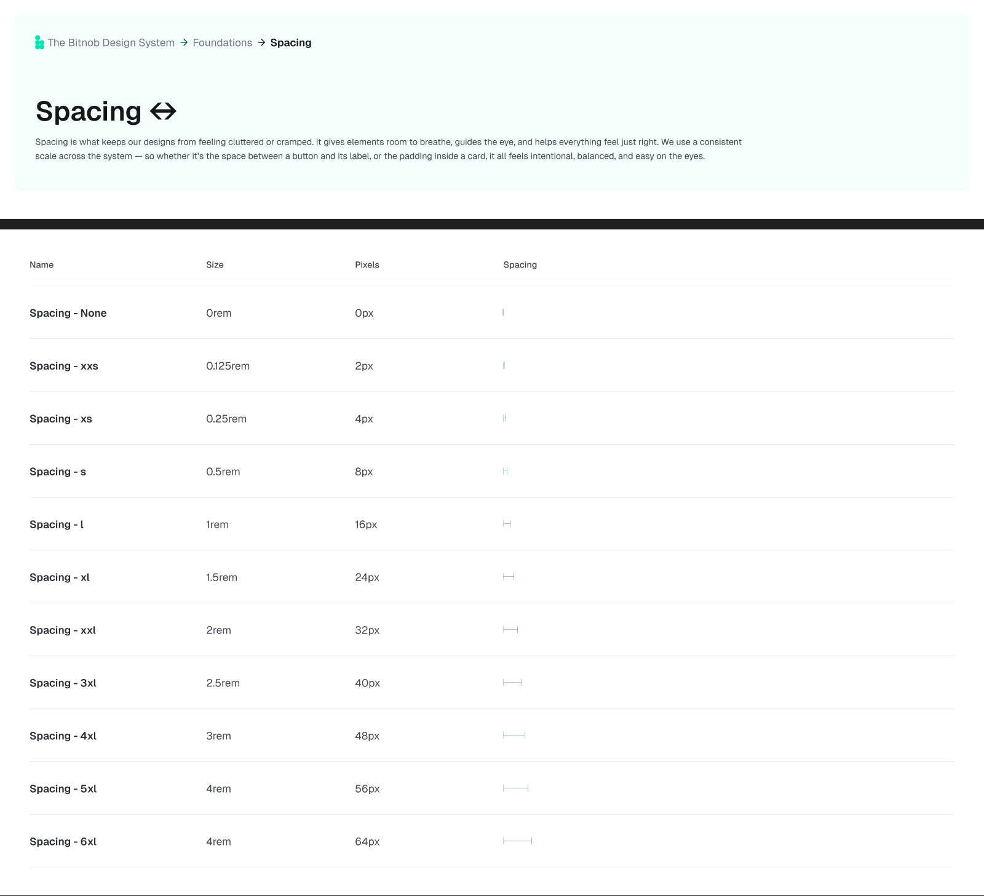This screenshot has width=984, height=896.
Task: Click the 0.125rem size value
Action: pyautogui.click(x=228, y=366)
